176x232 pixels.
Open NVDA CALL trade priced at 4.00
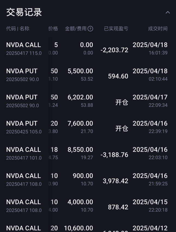(88, 206)
